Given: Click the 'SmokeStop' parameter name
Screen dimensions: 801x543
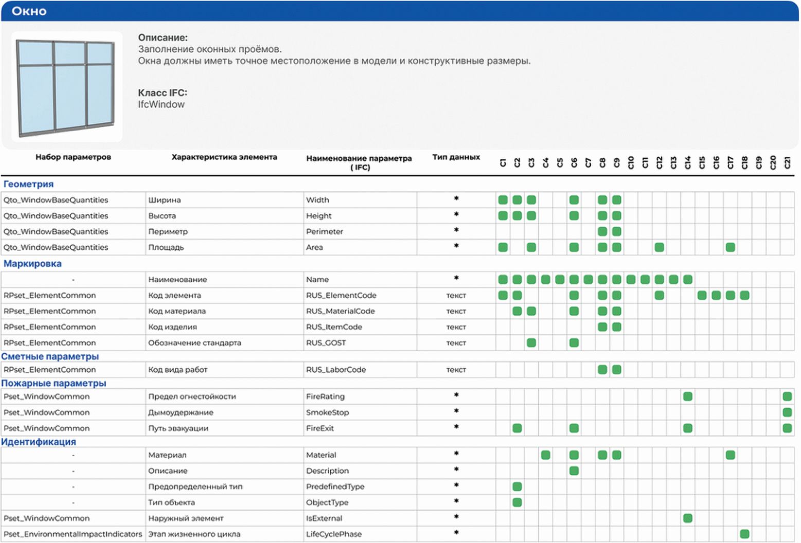Looking at the screenshot, I should pyautogui.click(x=327, y=412).
